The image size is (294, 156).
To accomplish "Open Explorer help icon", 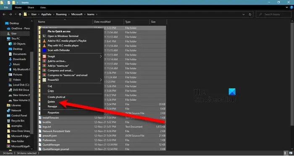I will tap(291, 8).
